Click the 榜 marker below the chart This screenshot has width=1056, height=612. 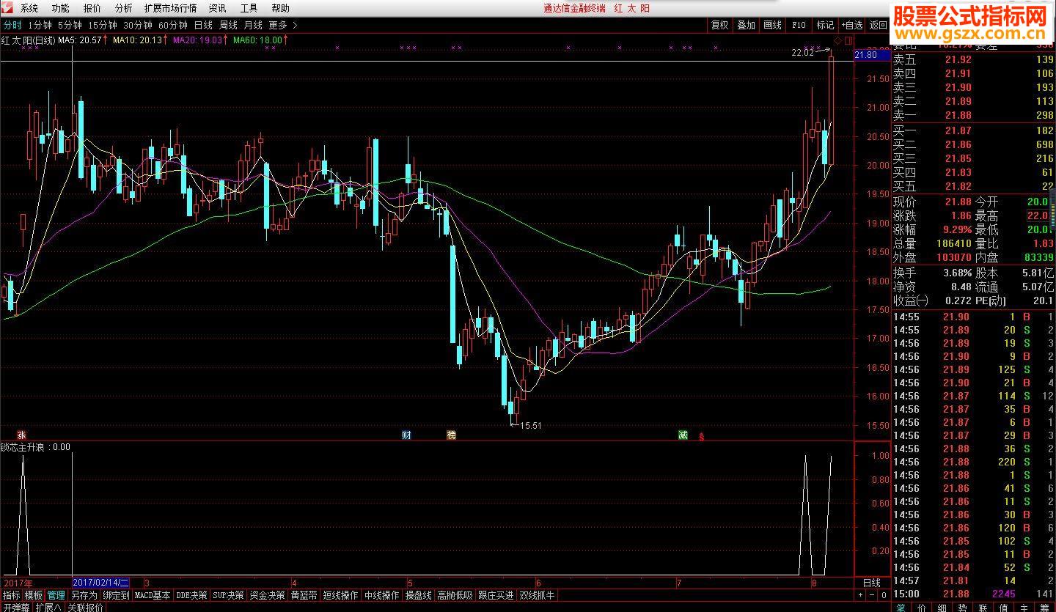pyautogui.click(x=451, y=435)
